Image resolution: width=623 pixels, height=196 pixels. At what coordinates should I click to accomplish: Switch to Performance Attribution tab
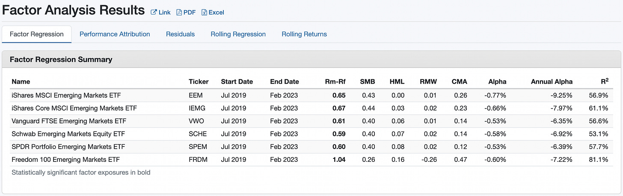click(x=115, y=34)
